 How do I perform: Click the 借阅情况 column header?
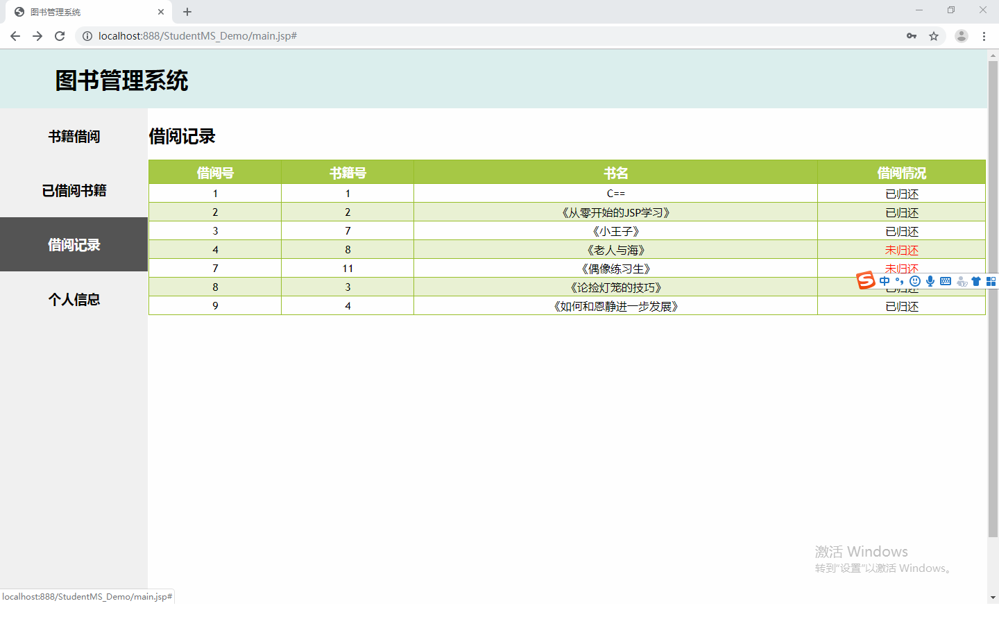click(901, 172)
